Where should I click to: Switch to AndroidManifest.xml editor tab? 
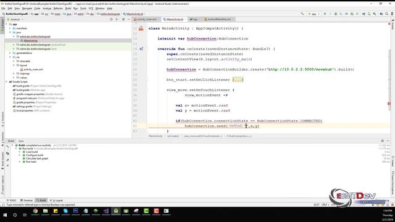(219, 19)
